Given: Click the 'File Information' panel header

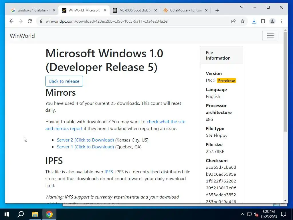Looking at the screenshot, I should click(x=221, y=55).
